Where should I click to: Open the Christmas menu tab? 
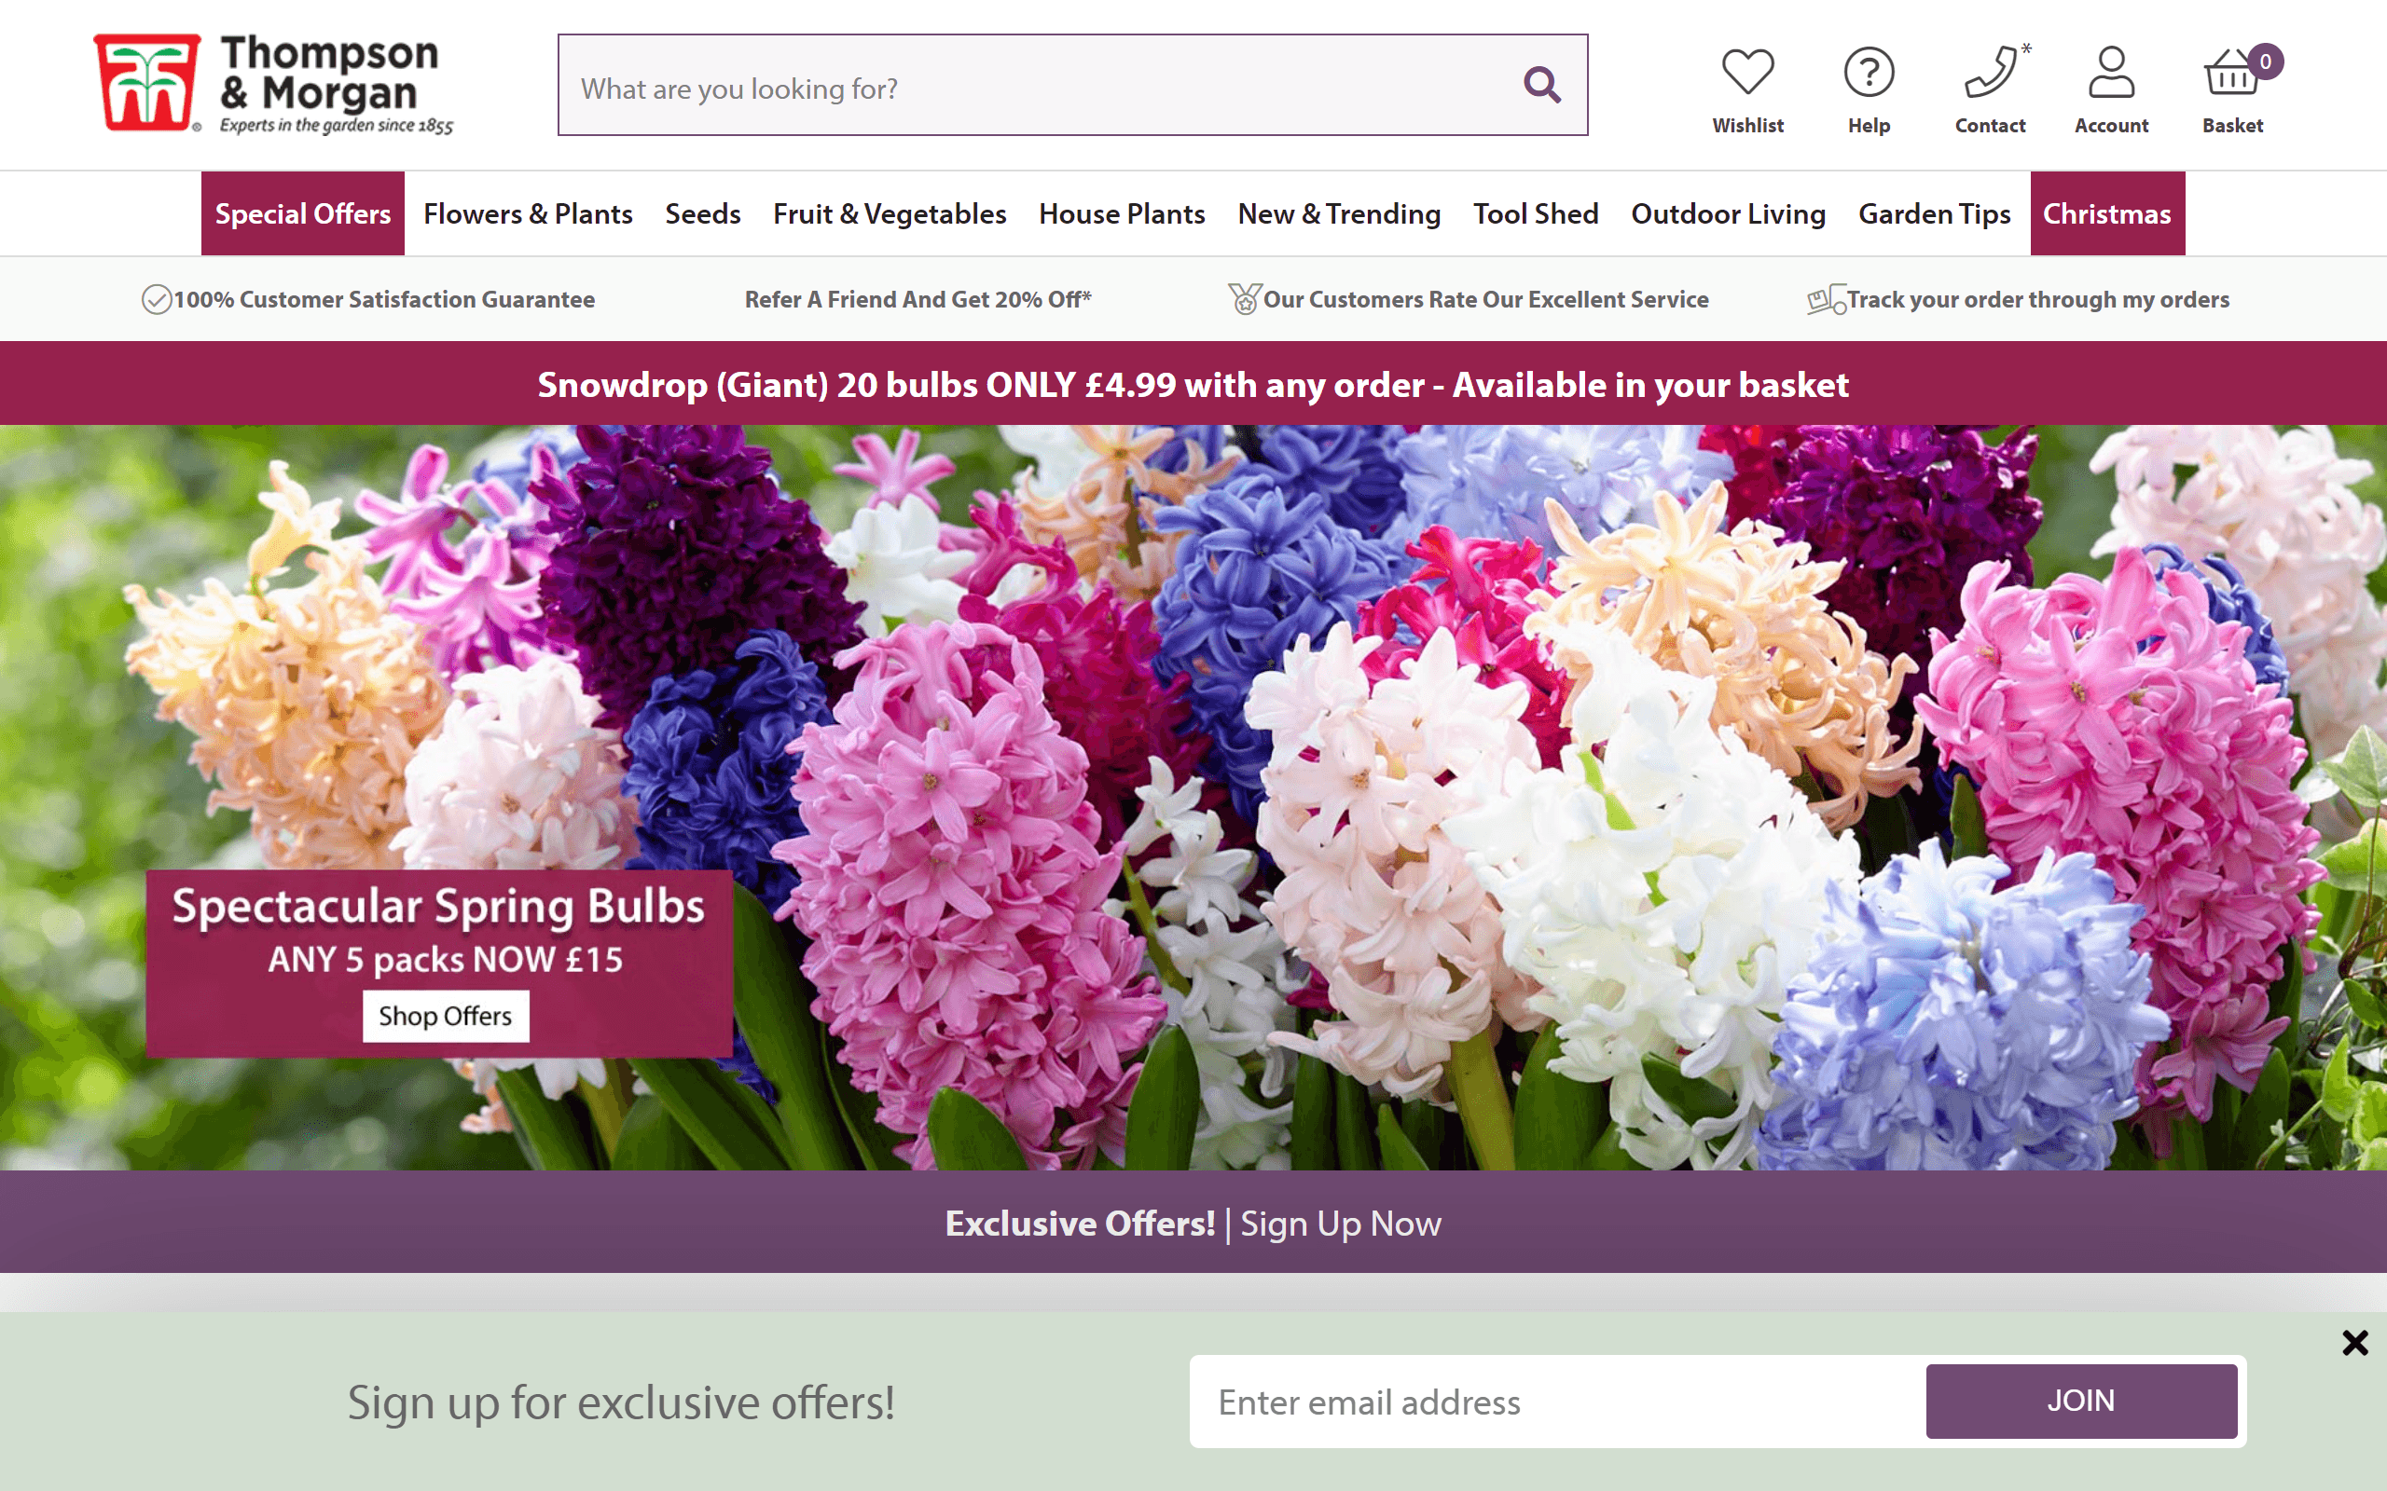(2106, 213)
